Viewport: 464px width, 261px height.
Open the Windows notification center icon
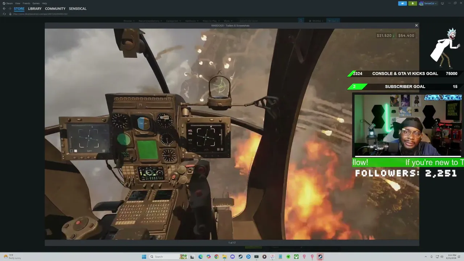tap(459, 257)
